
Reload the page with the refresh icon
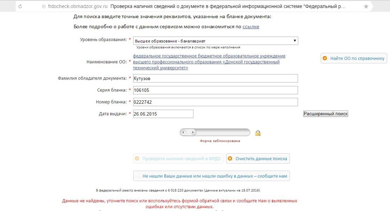click(x=20, y=7)
